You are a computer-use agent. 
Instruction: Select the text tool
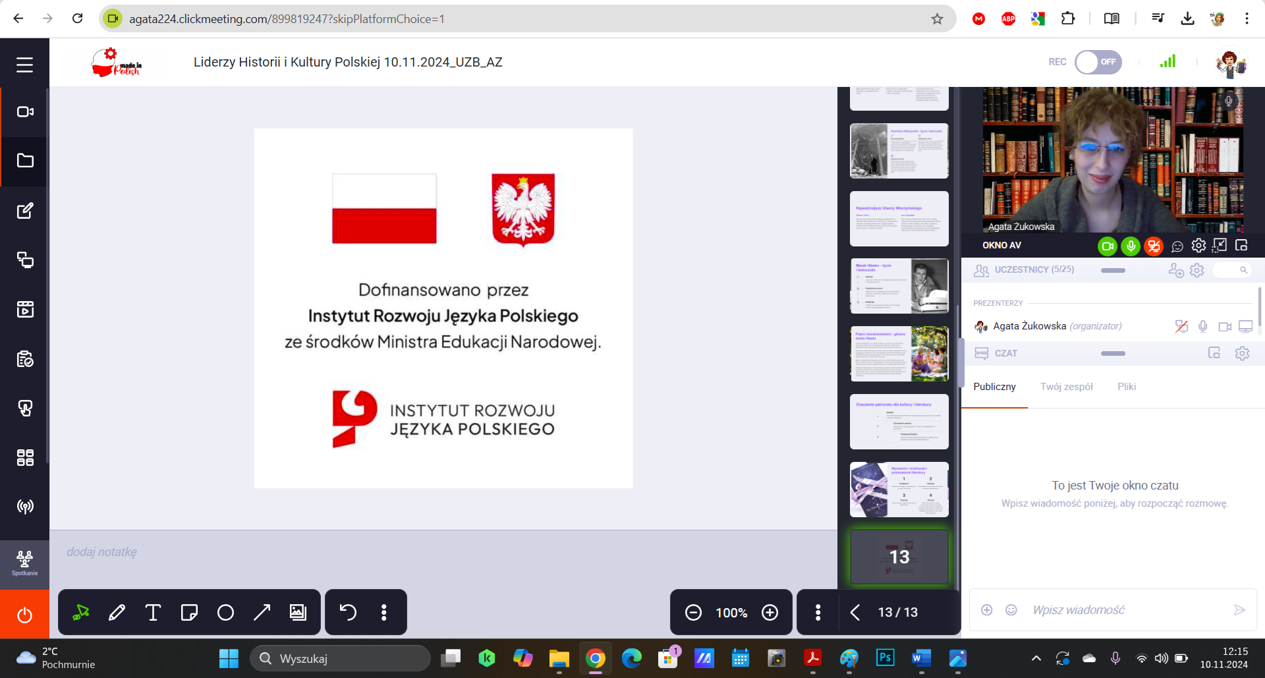point(153,612)
